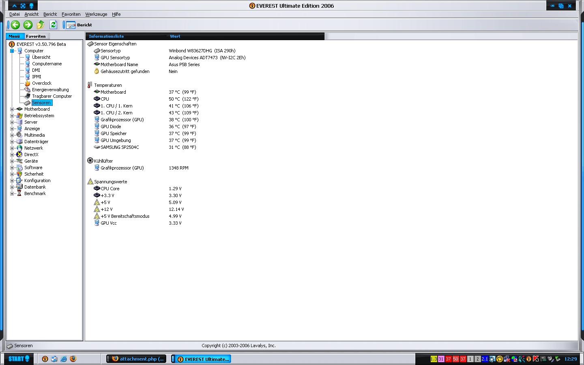Viewport: 584px width, 365px height.
Task: Select Übersicht in the tree
Action: click(x=41, y=57)
